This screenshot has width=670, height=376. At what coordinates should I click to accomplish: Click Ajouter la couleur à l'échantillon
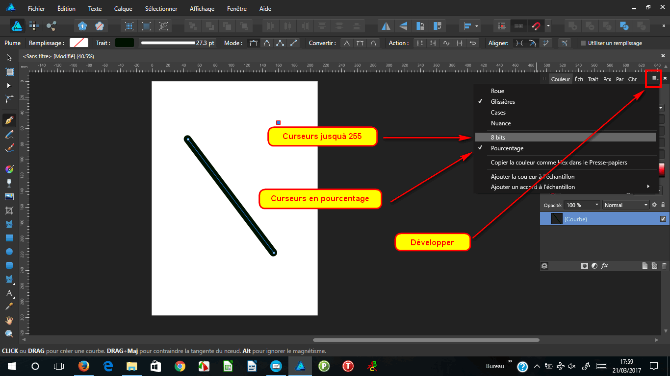pos(566,177)
